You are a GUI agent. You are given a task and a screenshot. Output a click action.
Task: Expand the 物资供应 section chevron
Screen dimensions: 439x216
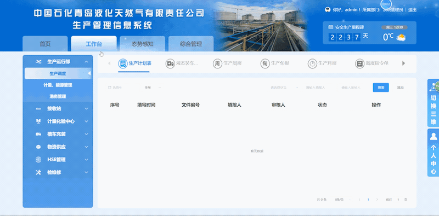[86, 147]
